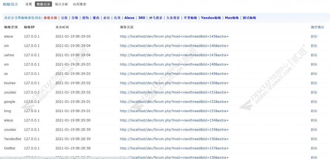Delete the yahoo record for tid=147
330x159 pixels.
[314, 55]
